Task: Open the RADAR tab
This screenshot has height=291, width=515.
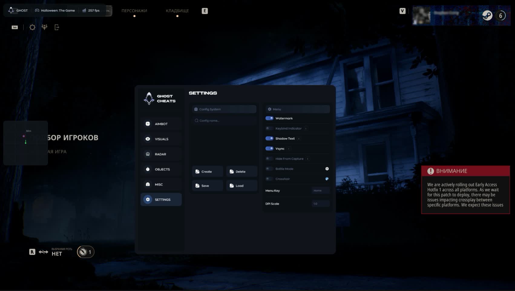Action: pos(161,154)
